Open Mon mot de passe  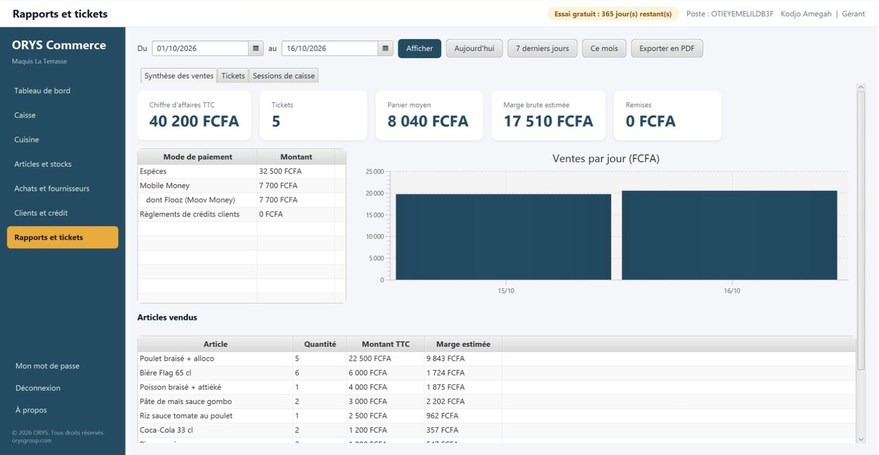[x=47, y=366]
